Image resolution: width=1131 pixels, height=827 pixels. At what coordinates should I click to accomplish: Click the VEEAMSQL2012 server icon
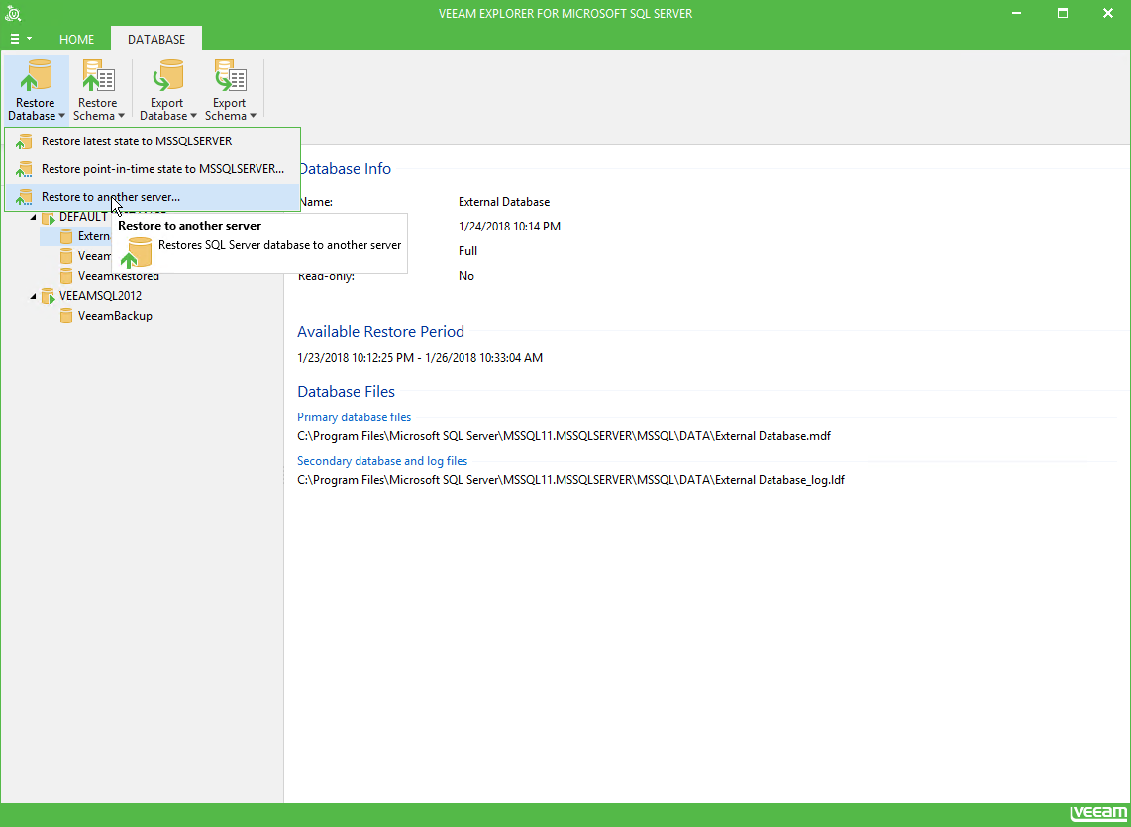click(49, 296)
